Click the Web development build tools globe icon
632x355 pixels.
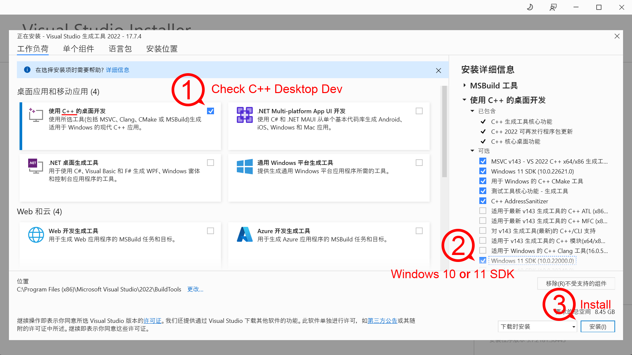pos(36,235)
